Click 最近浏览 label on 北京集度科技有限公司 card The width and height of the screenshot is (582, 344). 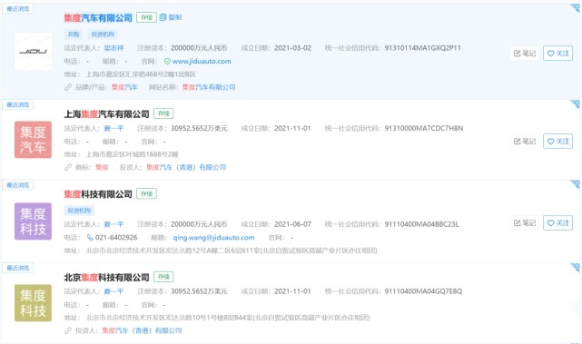point(18,268)
